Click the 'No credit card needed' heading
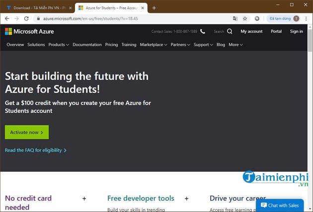The width and height of the screenshot is (313, 212). click(28, 203)
